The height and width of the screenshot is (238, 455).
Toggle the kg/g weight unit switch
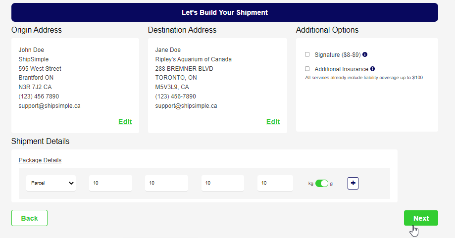coord(321,184)
